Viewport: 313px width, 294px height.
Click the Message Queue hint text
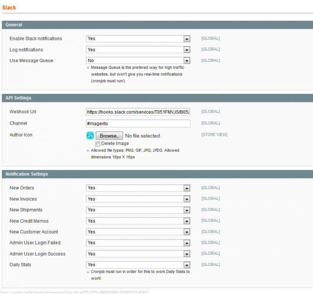[137, 74]
